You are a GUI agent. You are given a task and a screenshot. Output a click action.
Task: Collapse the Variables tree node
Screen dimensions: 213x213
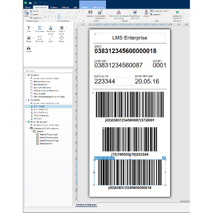(26, 75)
